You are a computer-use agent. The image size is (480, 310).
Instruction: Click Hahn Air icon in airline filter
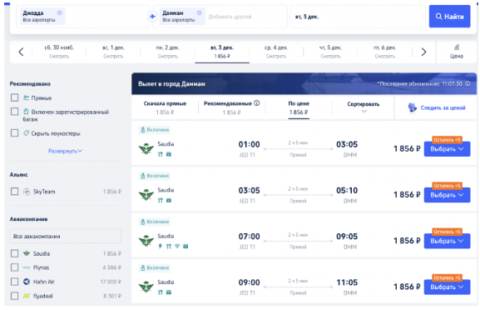point(27,282)
